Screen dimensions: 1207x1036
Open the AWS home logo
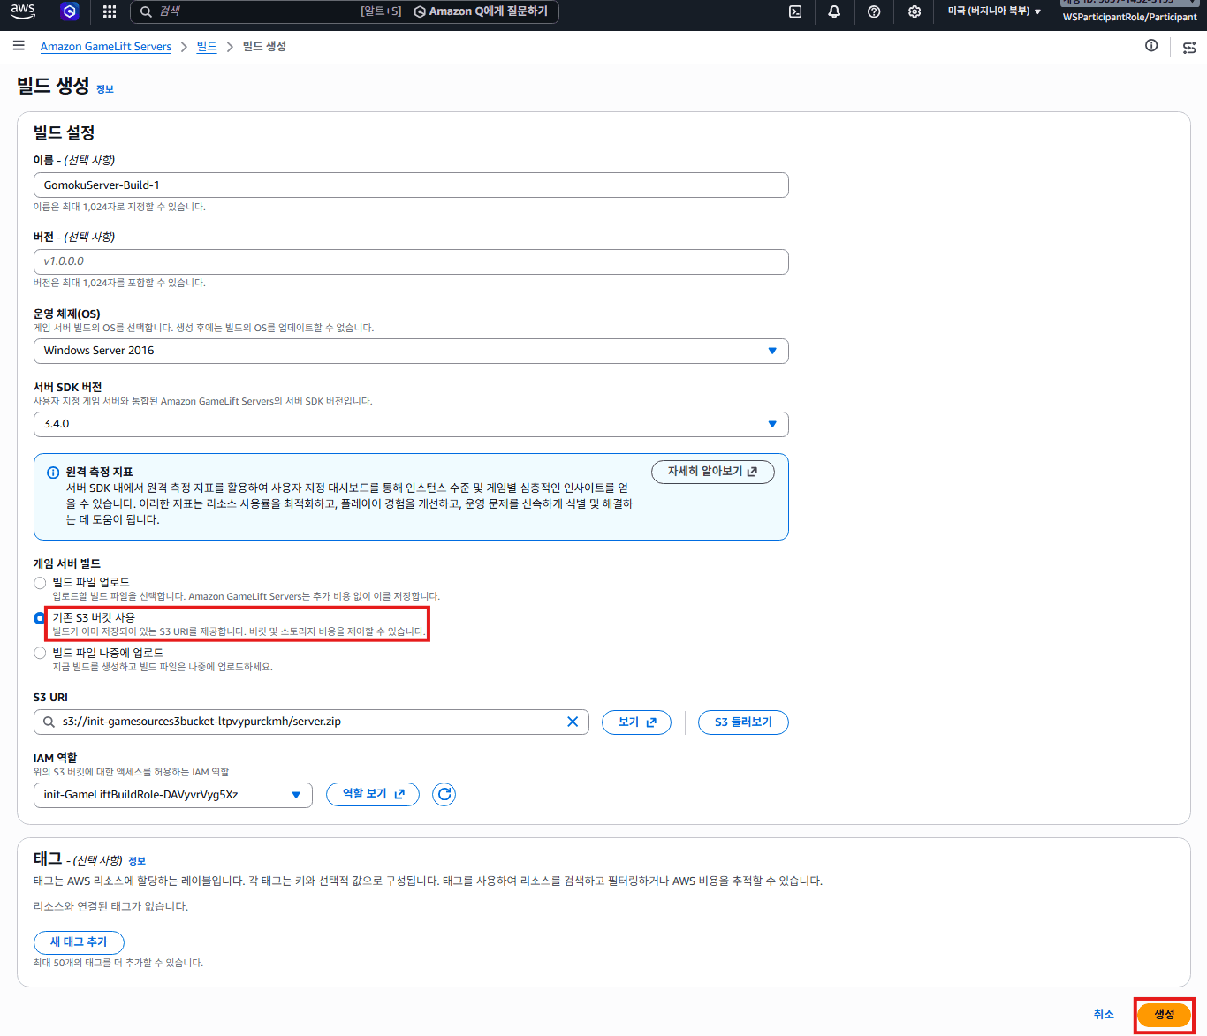coord(23,11)
